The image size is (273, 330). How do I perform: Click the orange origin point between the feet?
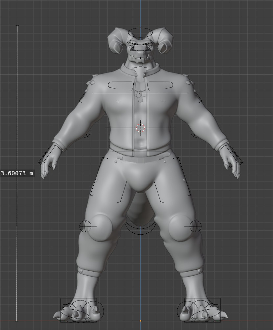(140, 321)
